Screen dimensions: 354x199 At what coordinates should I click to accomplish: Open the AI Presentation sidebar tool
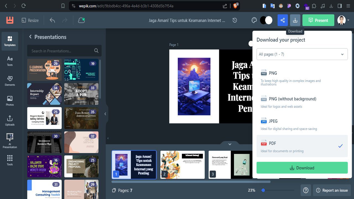pyautogui.click(x=10, y=140)
